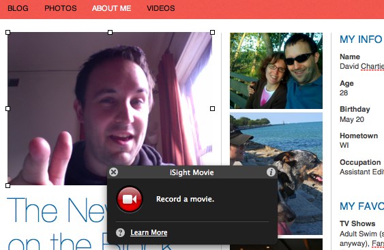The width and height of the screenshot is (384, 250).
Task: Follow the Learn More link
Action: (x=149, y=232)
